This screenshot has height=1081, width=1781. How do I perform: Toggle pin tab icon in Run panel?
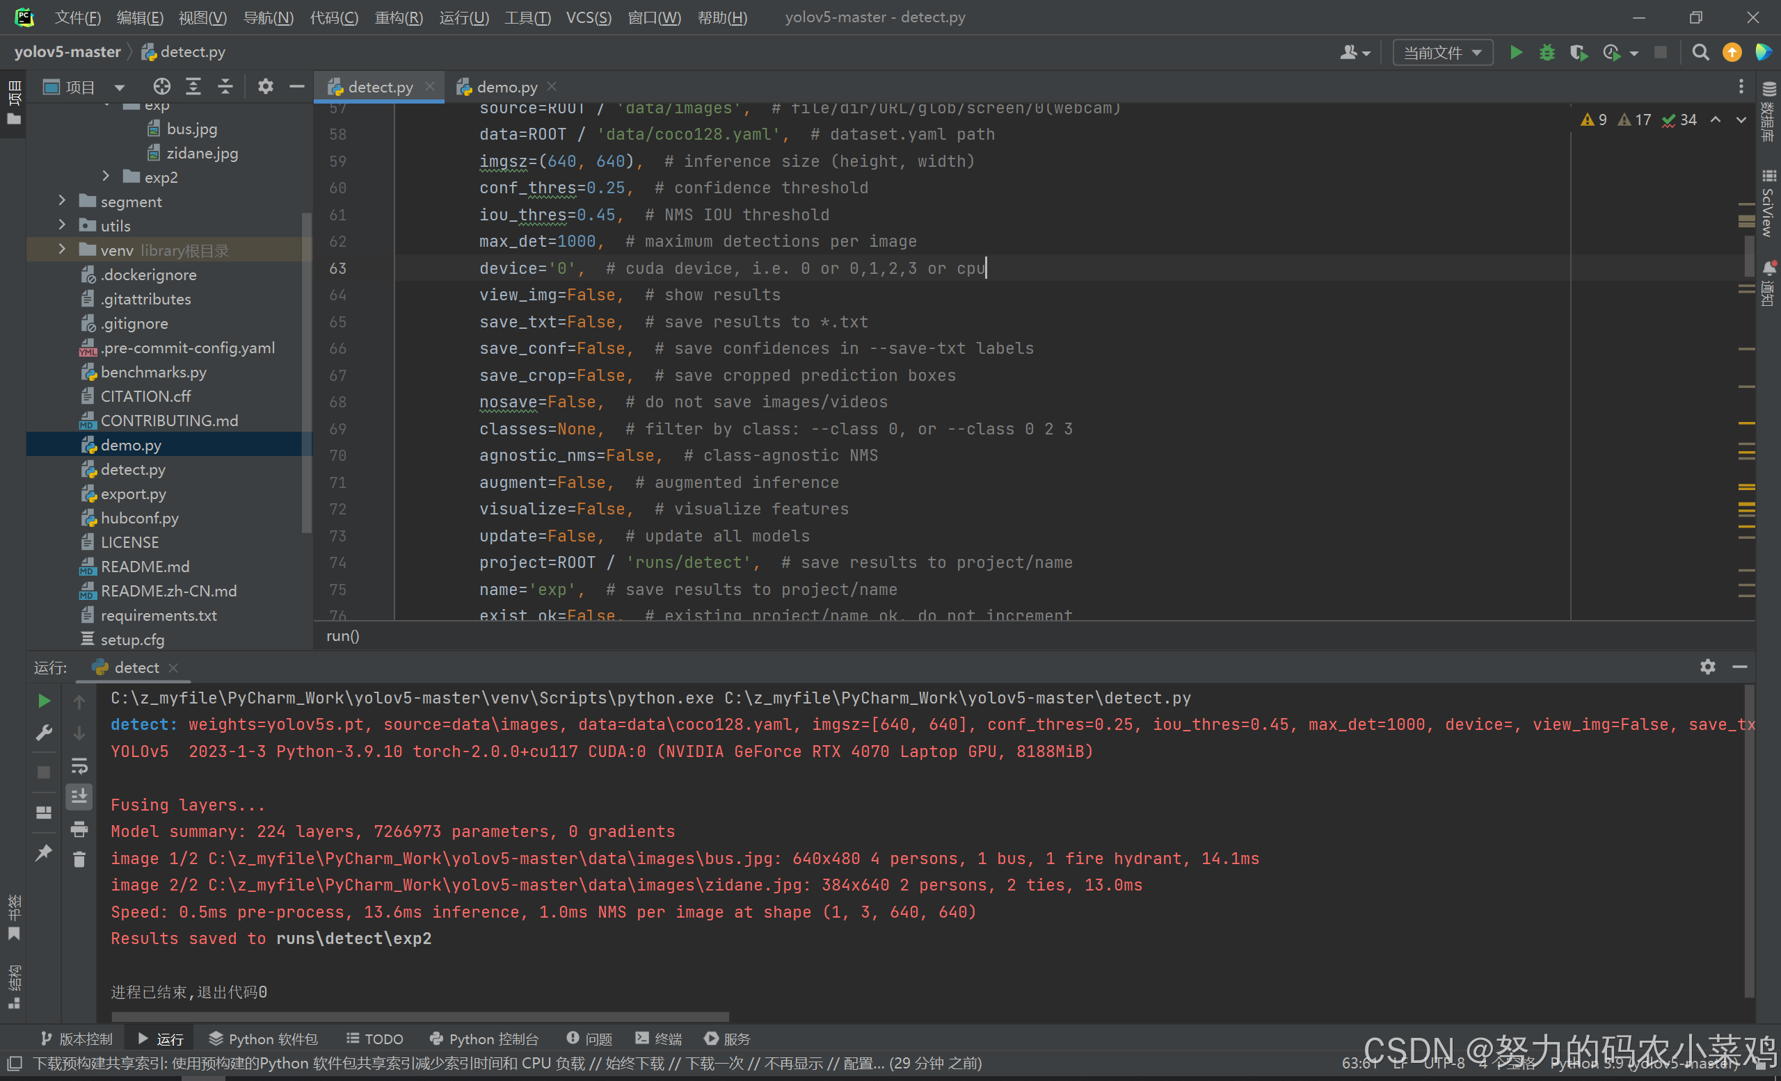43,852
